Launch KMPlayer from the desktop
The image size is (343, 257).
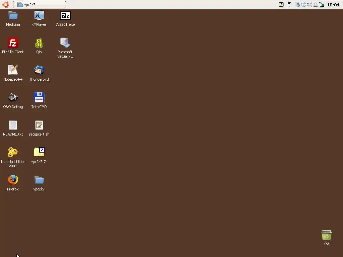tap(39, 15)
